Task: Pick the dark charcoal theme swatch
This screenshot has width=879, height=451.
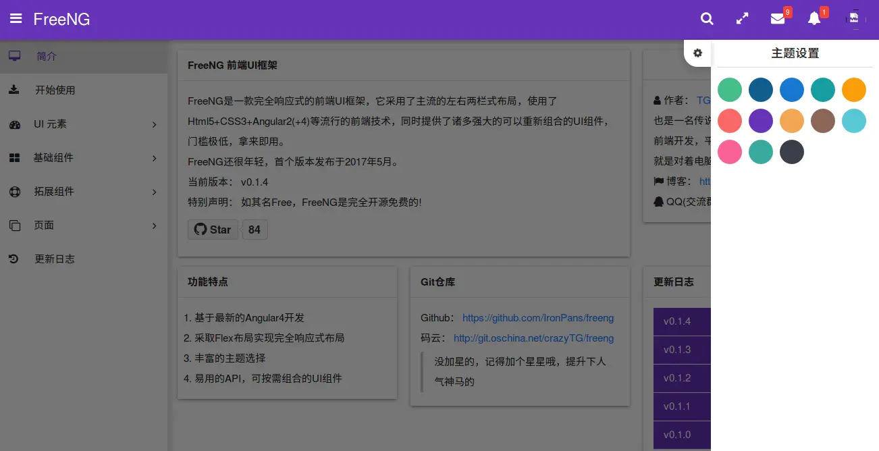Action: click(792, 152)
